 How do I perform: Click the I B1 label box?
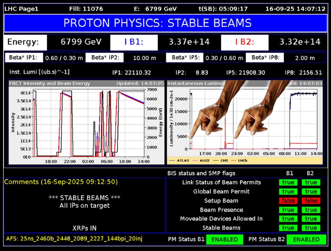(134, 42)
